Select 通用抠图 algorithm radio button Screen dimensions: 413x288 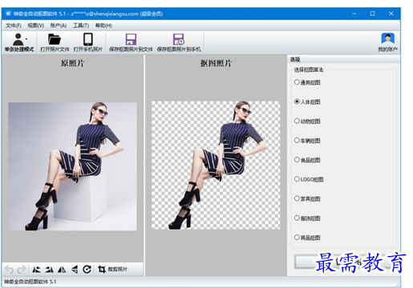click(x=297, y=82)
